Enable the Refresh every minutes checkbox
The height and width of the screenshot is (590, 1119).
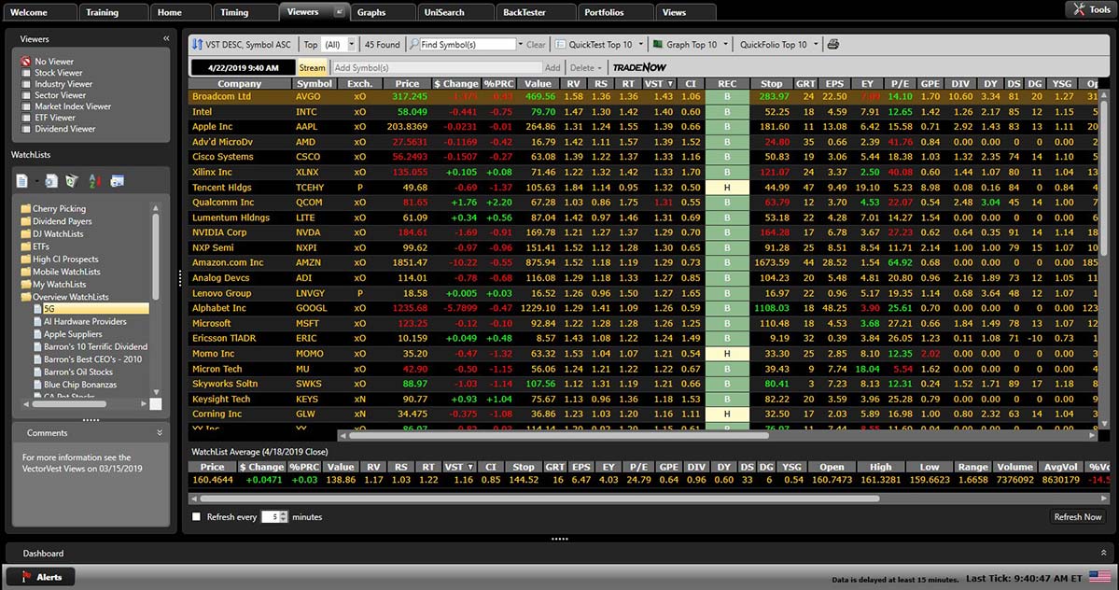196,517
